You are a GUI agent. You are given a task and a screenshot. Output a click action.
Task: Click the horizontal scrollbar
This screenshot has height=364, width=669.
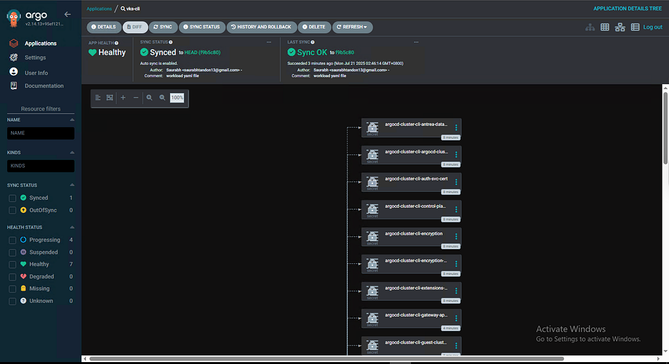(326, 359)
